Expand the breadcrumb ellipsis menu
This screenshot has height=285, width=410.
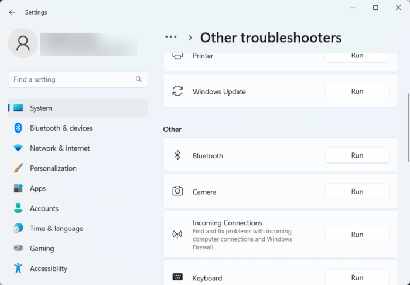[x=170, y=37]
